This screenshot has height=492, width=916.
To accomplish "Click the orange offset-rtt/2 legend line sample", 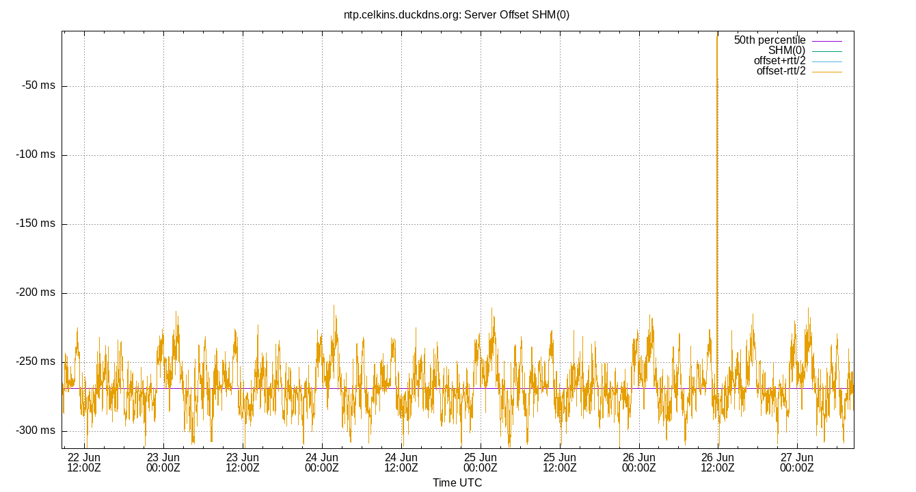I will pos(827,72).
